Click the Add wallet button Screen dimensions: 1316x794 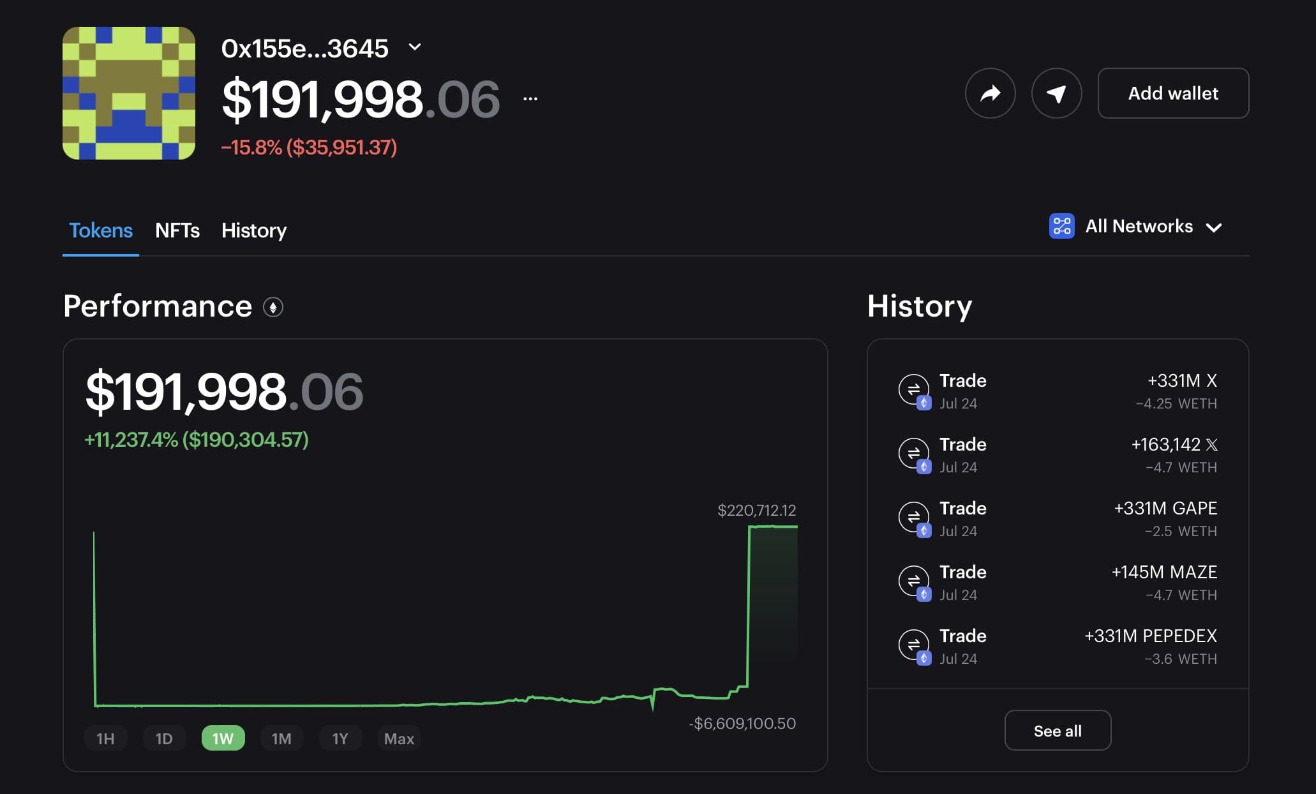pos(1173,93)
